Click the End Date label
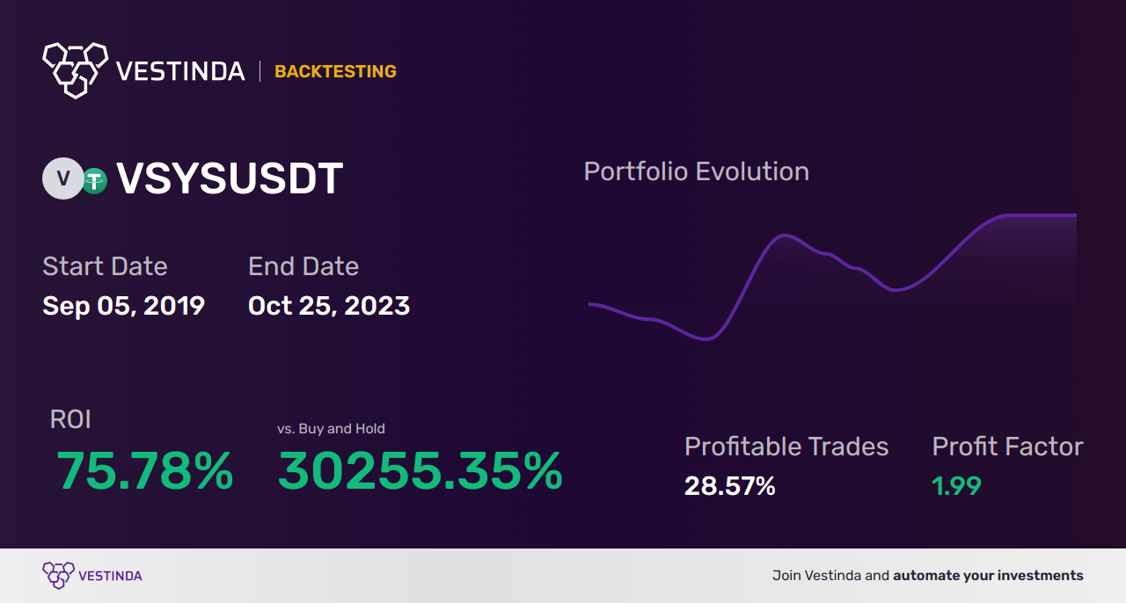This screenshot has height=603, width=1126. pos(303,265)
